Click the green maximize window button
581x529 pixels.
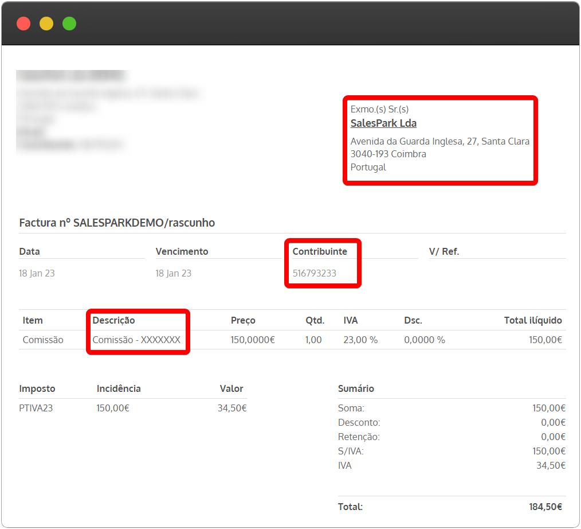(x=69, y=24)
